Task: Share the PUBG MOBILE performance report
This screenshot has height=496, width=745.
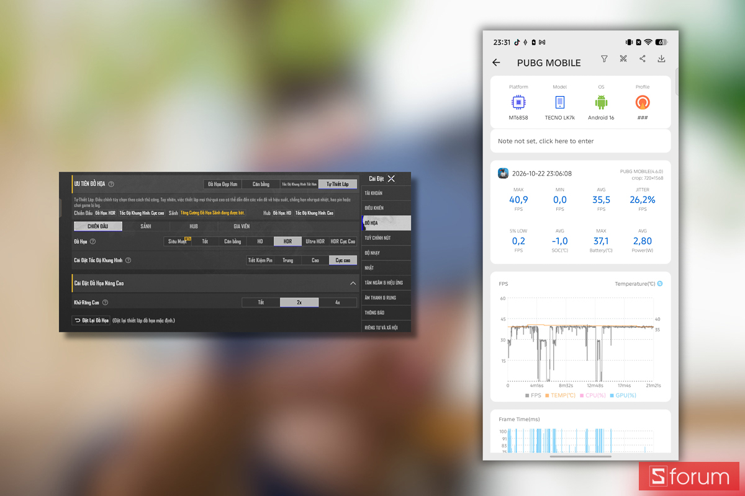Action: click(x=643, y=59)
